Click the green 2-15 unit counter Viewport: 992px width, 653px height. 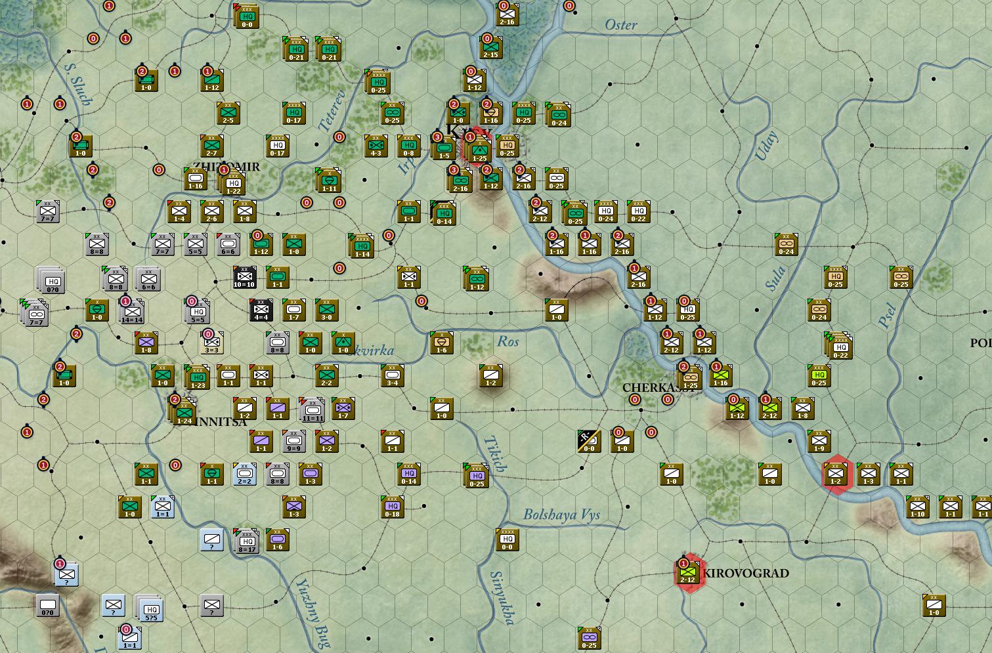[x=490, y=47]
